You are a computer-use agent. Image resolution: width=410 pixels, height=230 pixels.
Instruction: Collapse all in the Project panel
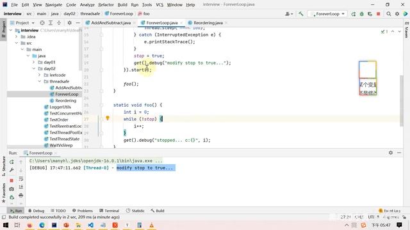(59, 23)
